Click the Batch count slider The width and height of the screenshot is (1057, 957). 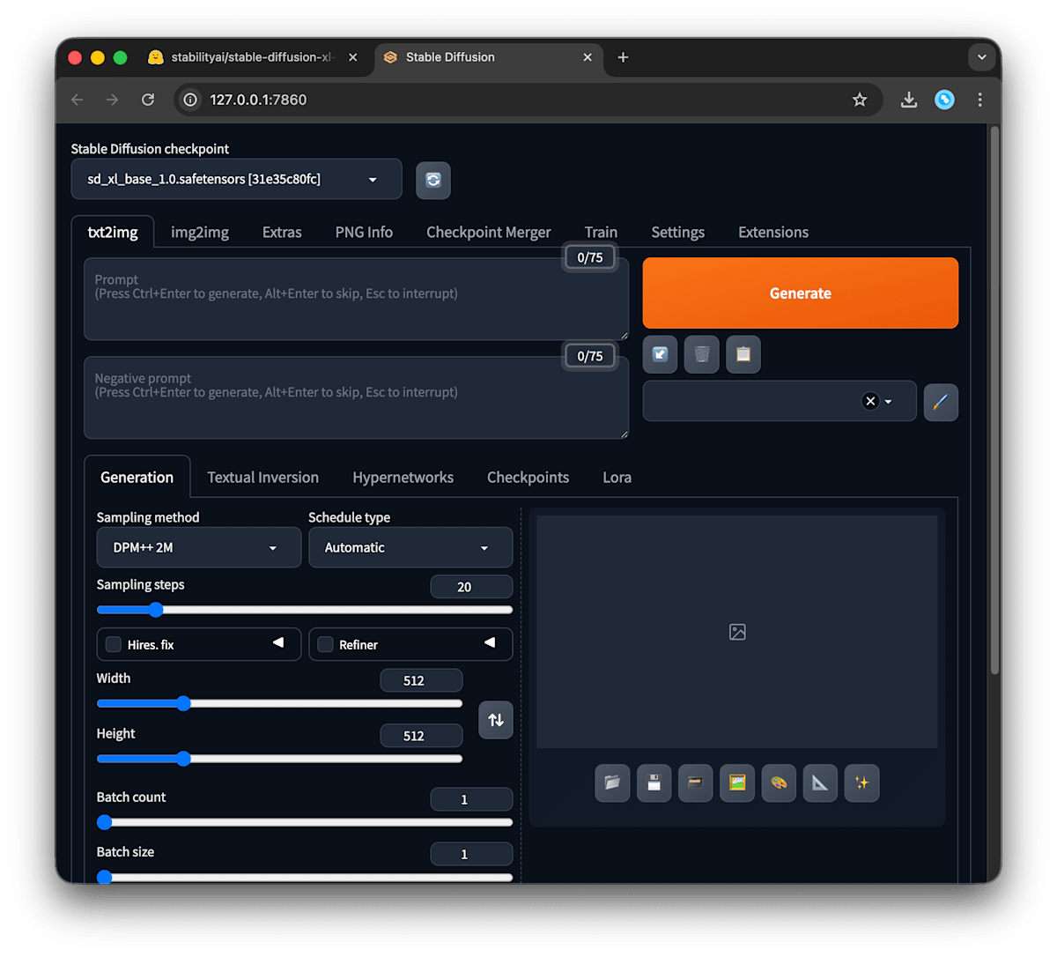click(x=305, y=822)
